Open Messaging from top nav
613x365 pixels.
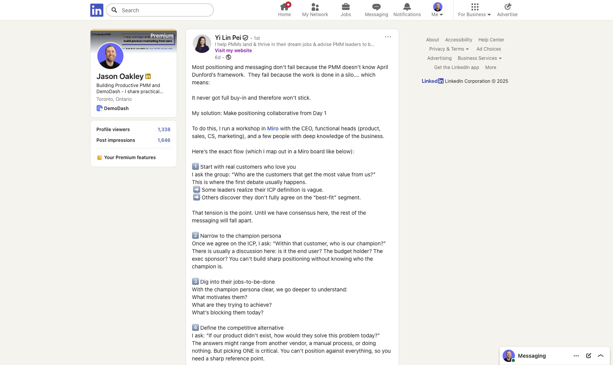(x=376, y=10)
